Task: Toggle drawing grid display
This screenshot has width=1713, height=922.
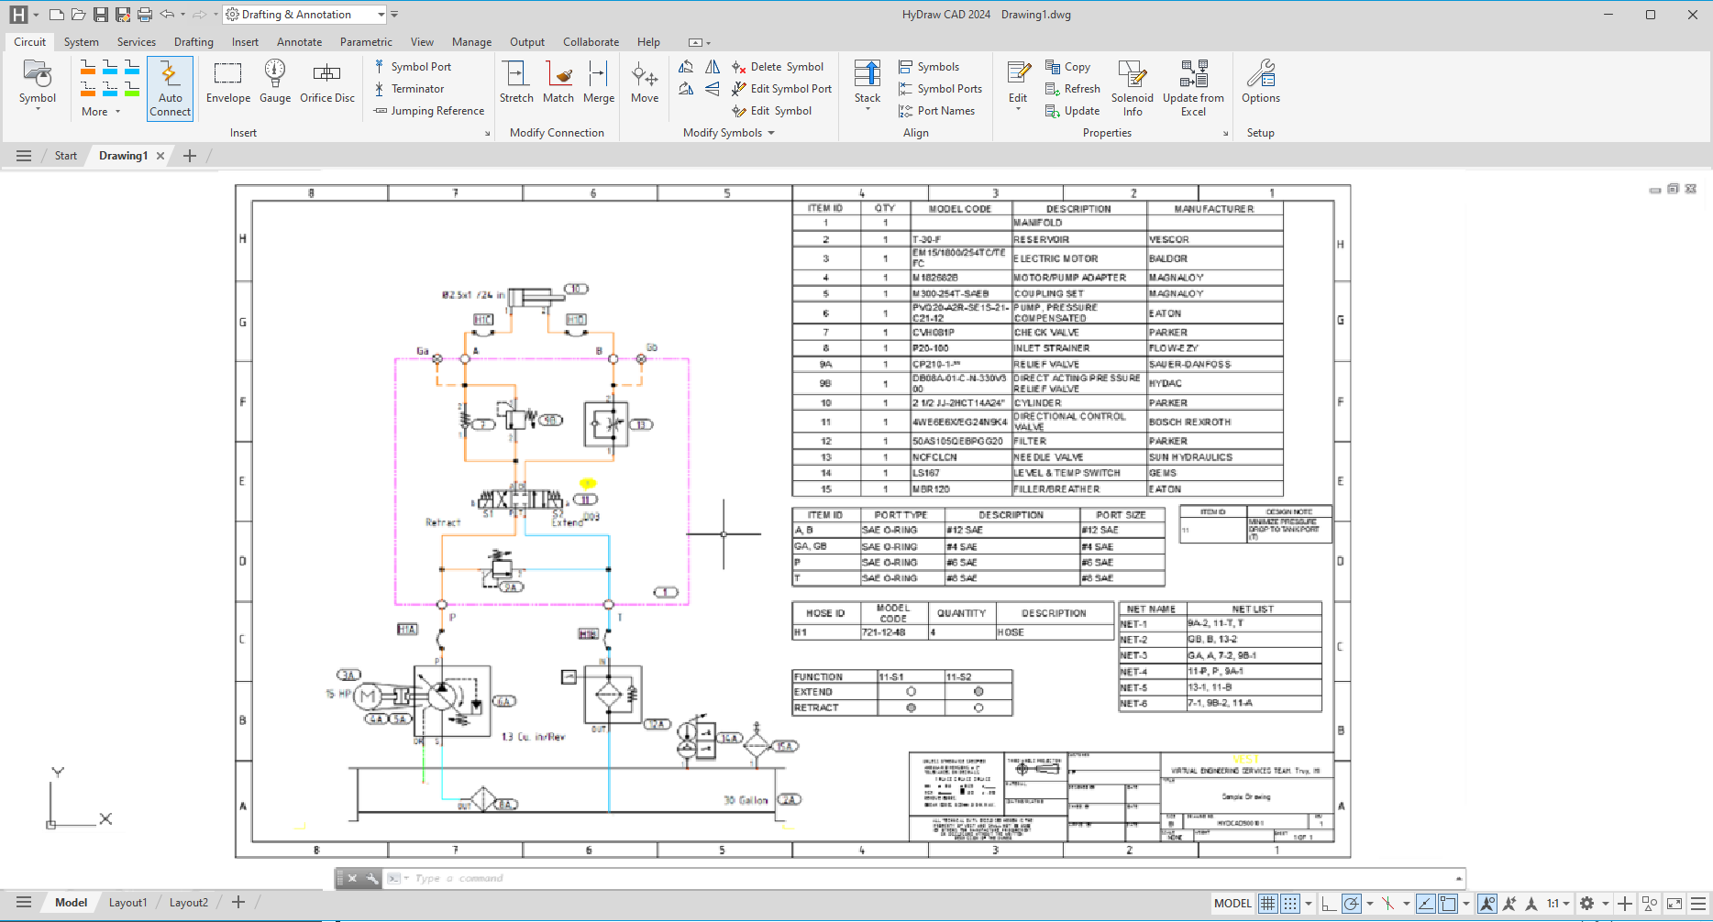Action: tap(1267, 904)
